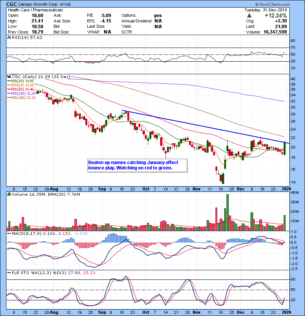Click the RSI line chart icon
This screenshot has width=305, height=316.
[9, 37]
